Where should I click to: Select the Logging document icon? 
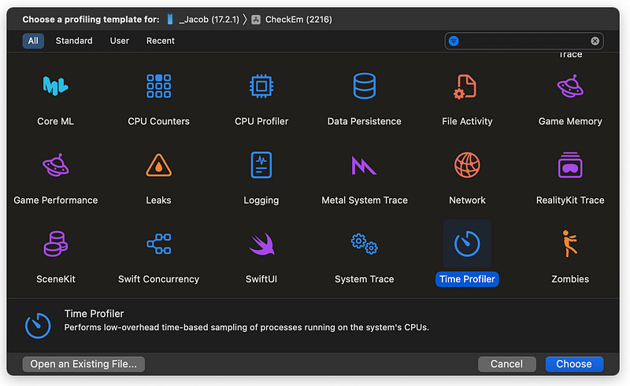coord(261,165)
